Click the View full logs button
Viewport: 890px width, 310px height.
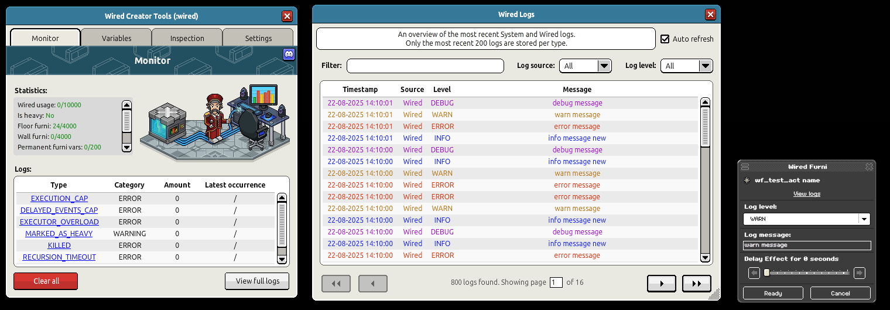click(257, 281)
